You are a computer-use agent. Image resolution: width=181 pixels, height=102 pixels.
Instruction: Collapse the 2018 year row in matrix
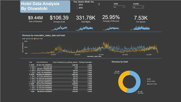30,65
